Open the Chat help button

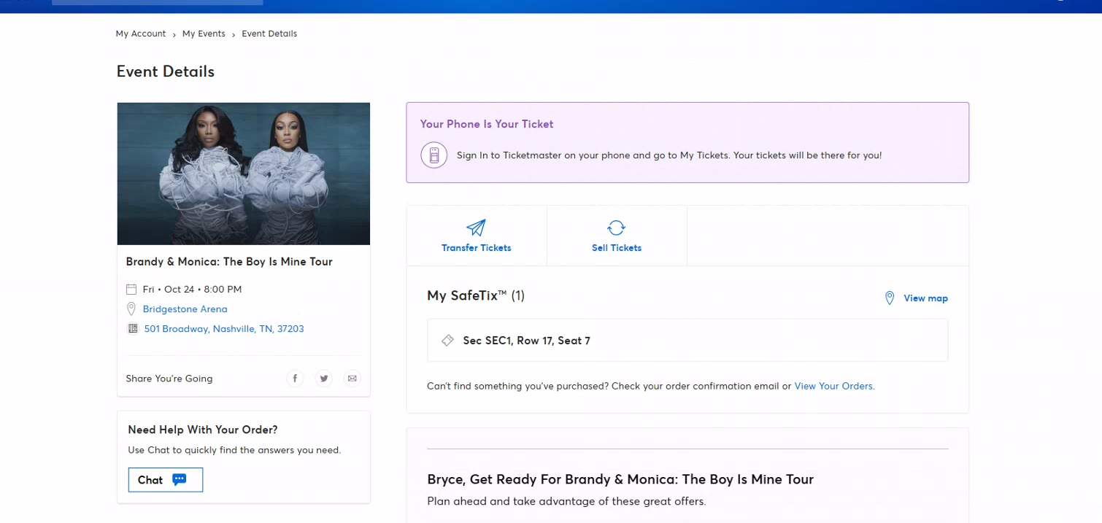(x=166, y=480)
